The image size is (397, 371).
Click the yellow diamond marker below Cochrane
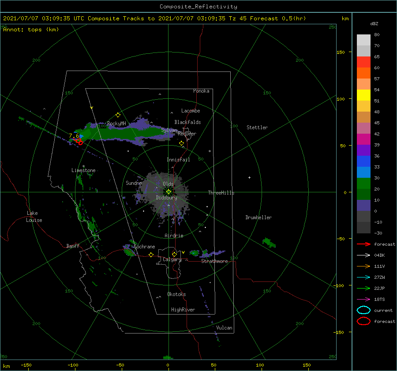coord(151,255)
